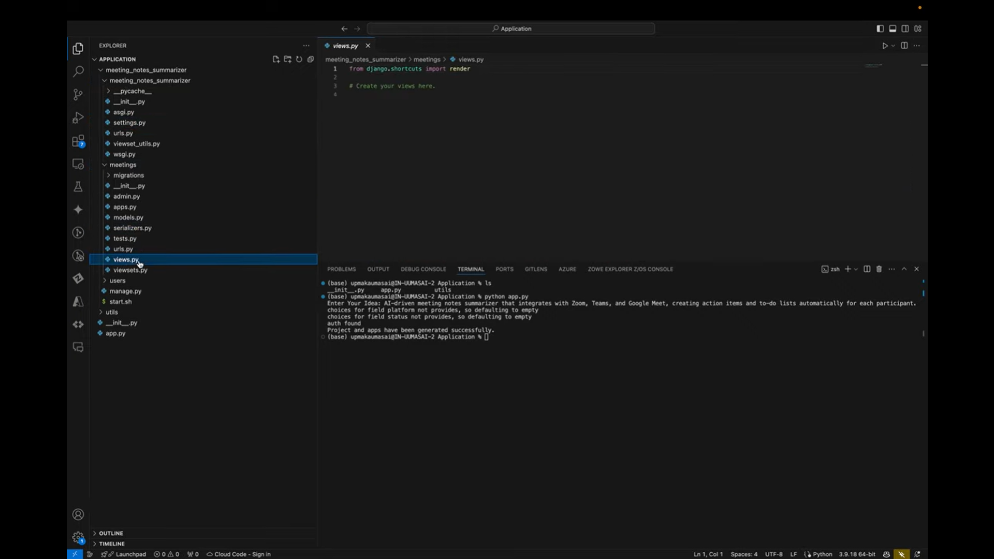
Task: Expand the OUTLINE section
Action: 111,533
